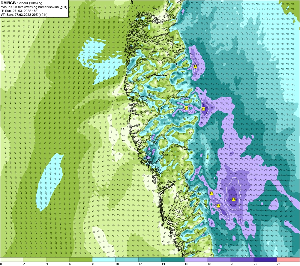Pick the 16–18 m/s lavender swatch
Viewport: 300px width, 266px height.
point(196,259)
